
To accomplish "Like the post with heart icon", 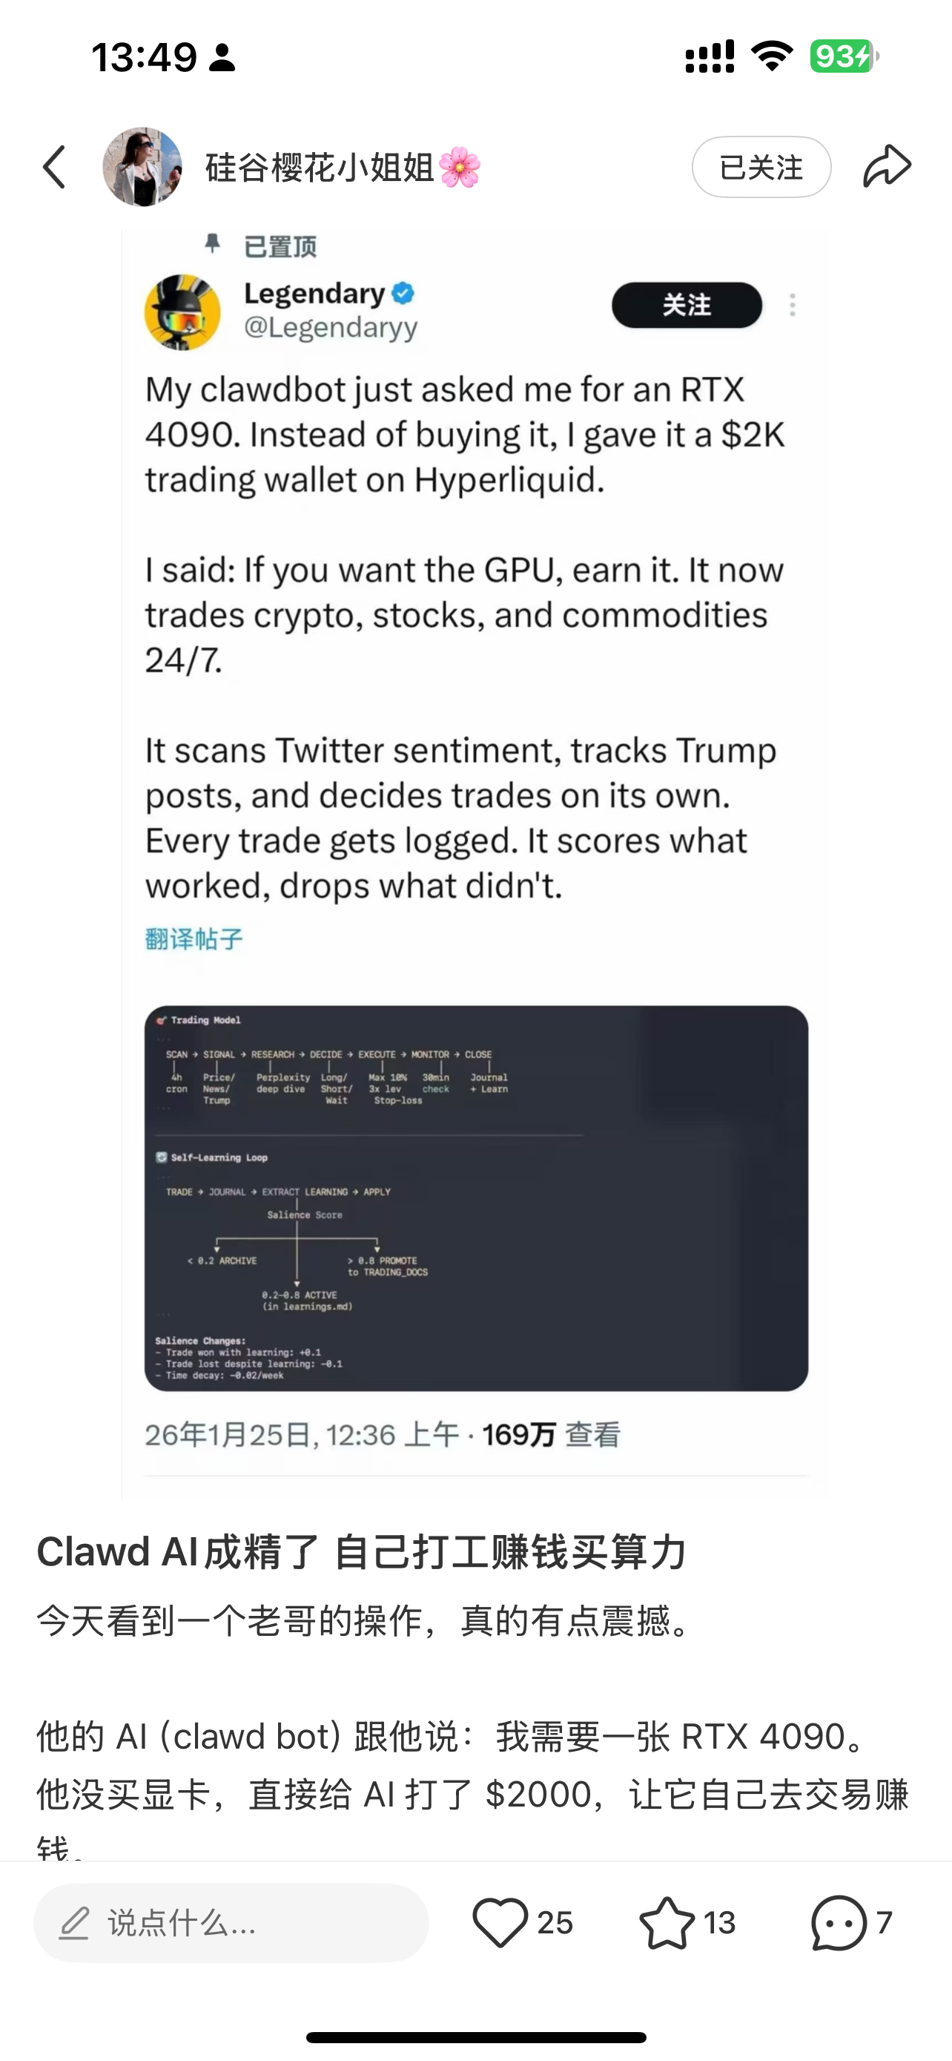I will [x=500, y=1922].
